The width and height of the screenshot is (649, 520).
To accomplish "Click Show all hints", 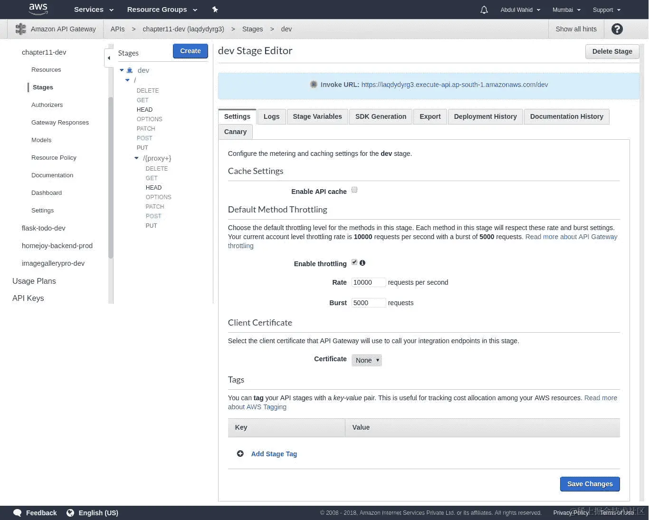I will [x=576, y=29].
